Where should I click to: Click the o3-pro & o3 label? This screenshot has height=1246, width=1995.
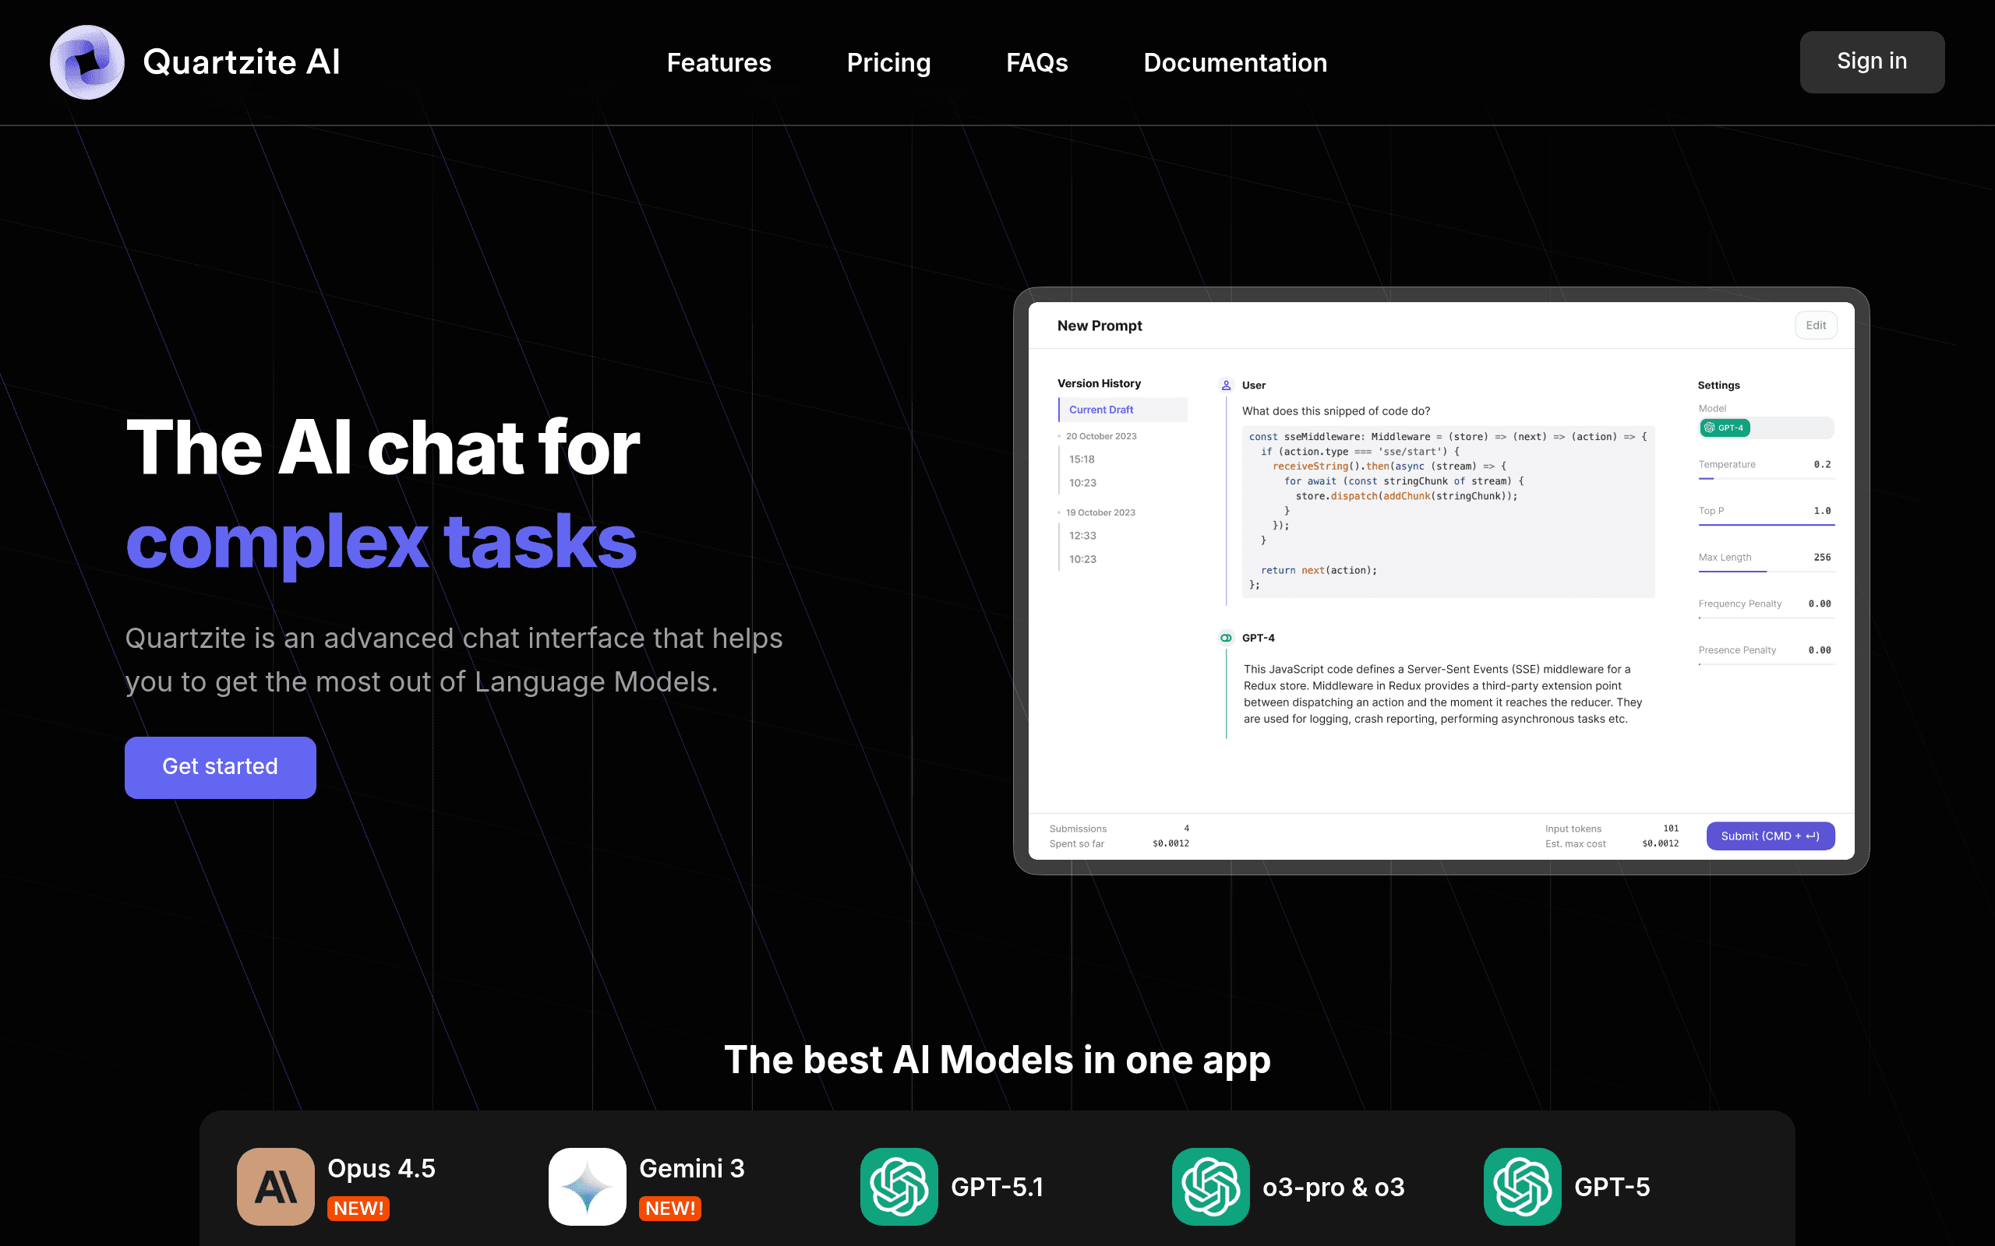[1333, 1187]
